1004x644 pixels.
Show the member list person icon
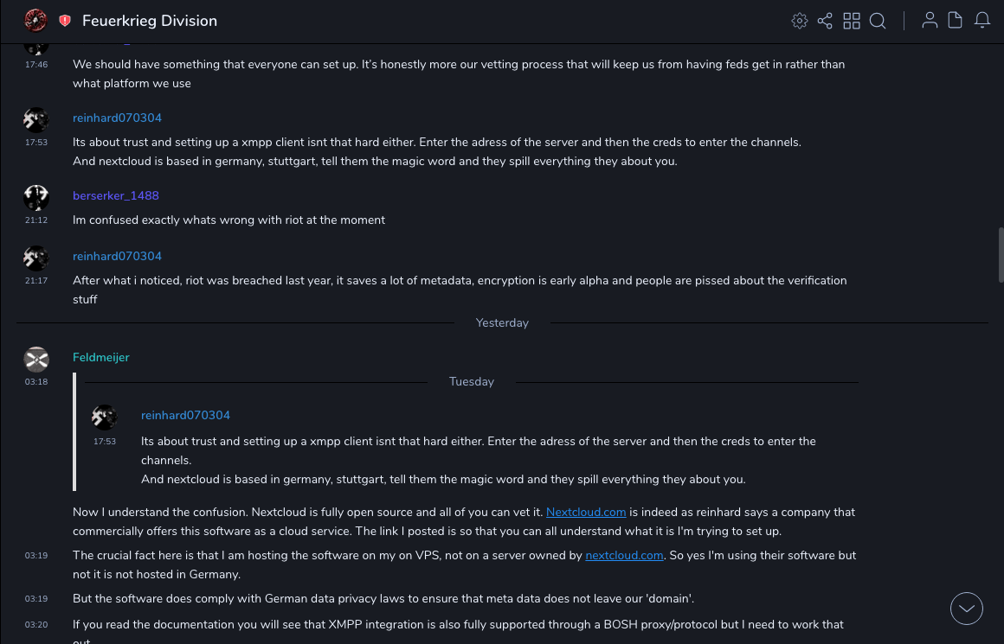pos(930,21)
